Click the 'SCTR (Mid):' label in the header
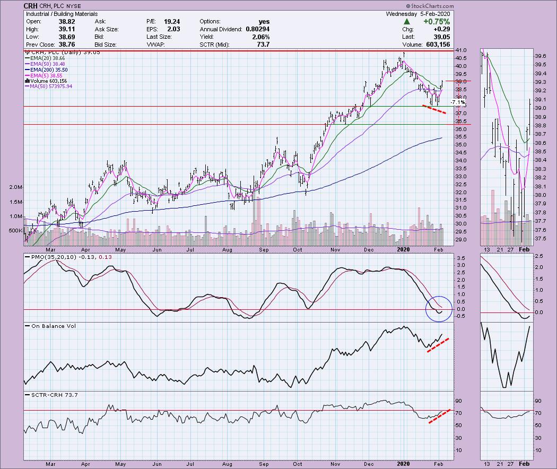 (214, 45)
